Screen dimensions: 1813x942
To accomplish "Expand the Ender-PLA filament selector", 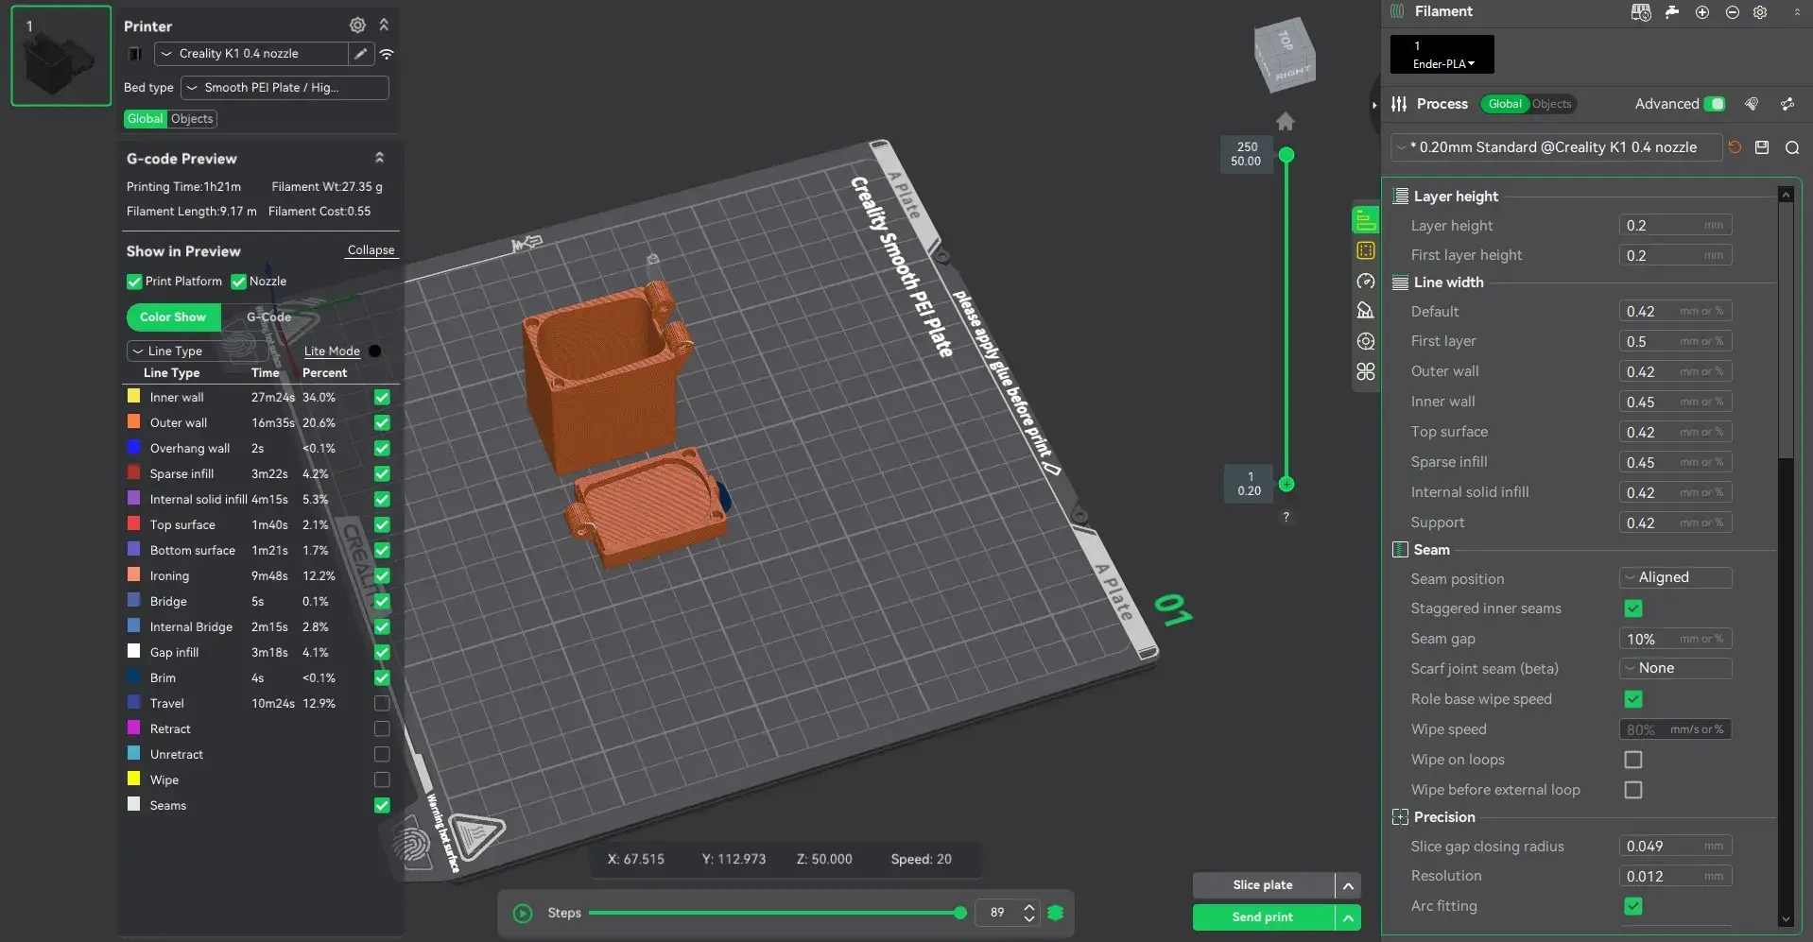I will (x=1442, y=55).
